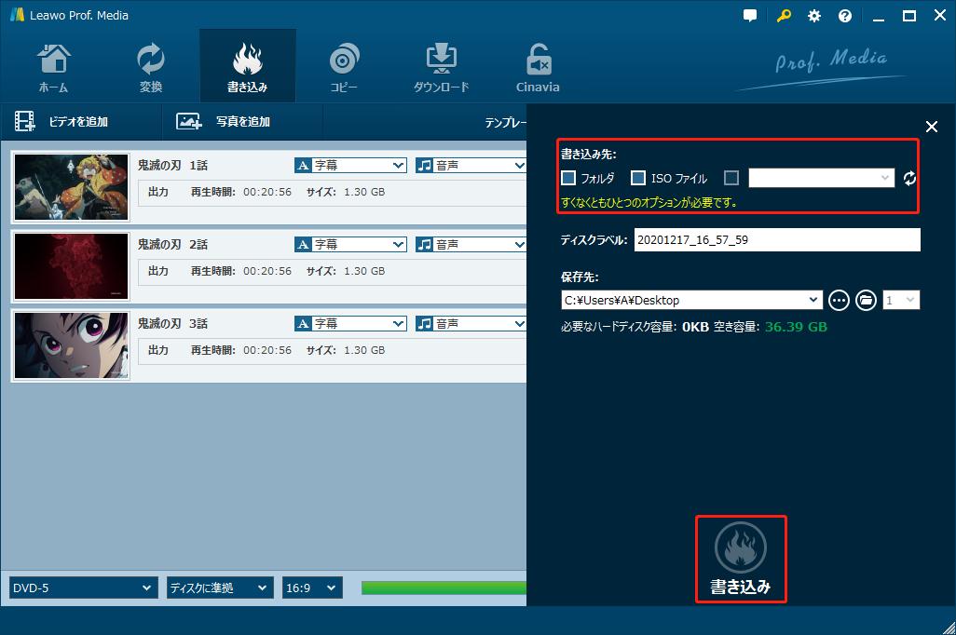The image size is (956, 635).
Task: Open the feedback speech bubble icon
Action: coord(750,16)
